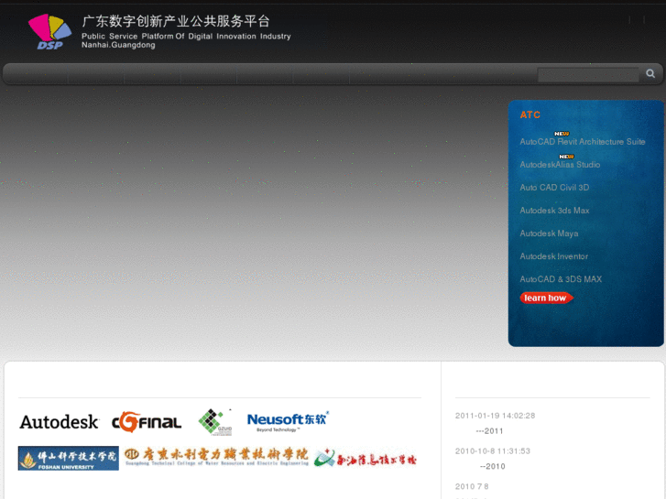Click the Nanhai.Guangdong text

pos(118,45)
